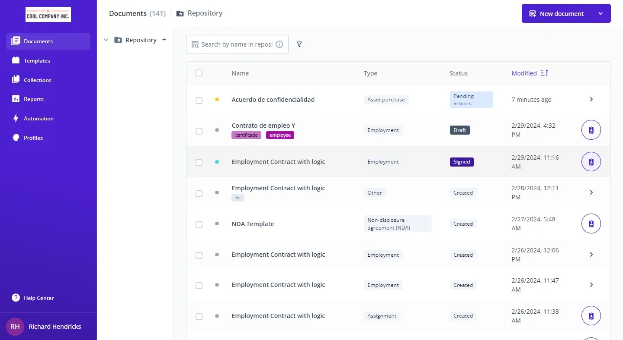Go to Automation section
The image size is (623, 340).
coord(39,119)
